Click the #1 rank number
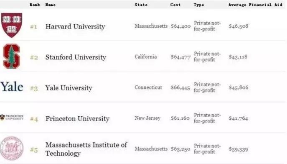 coord(34,27)
